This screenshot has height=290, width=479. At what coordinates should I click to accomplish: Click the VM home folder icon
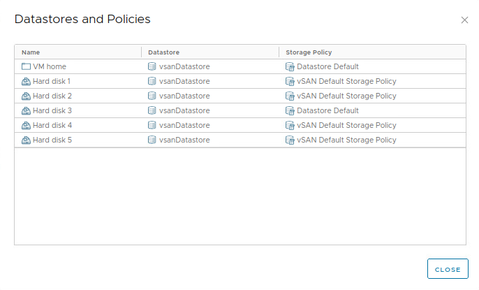[x=26, y=66]
